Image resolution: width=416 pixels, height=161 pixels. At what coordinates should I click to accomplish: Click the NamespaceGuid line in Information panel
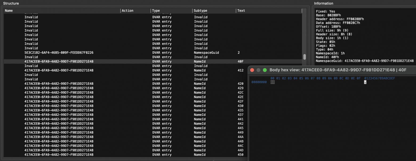[x=365, y=61]
